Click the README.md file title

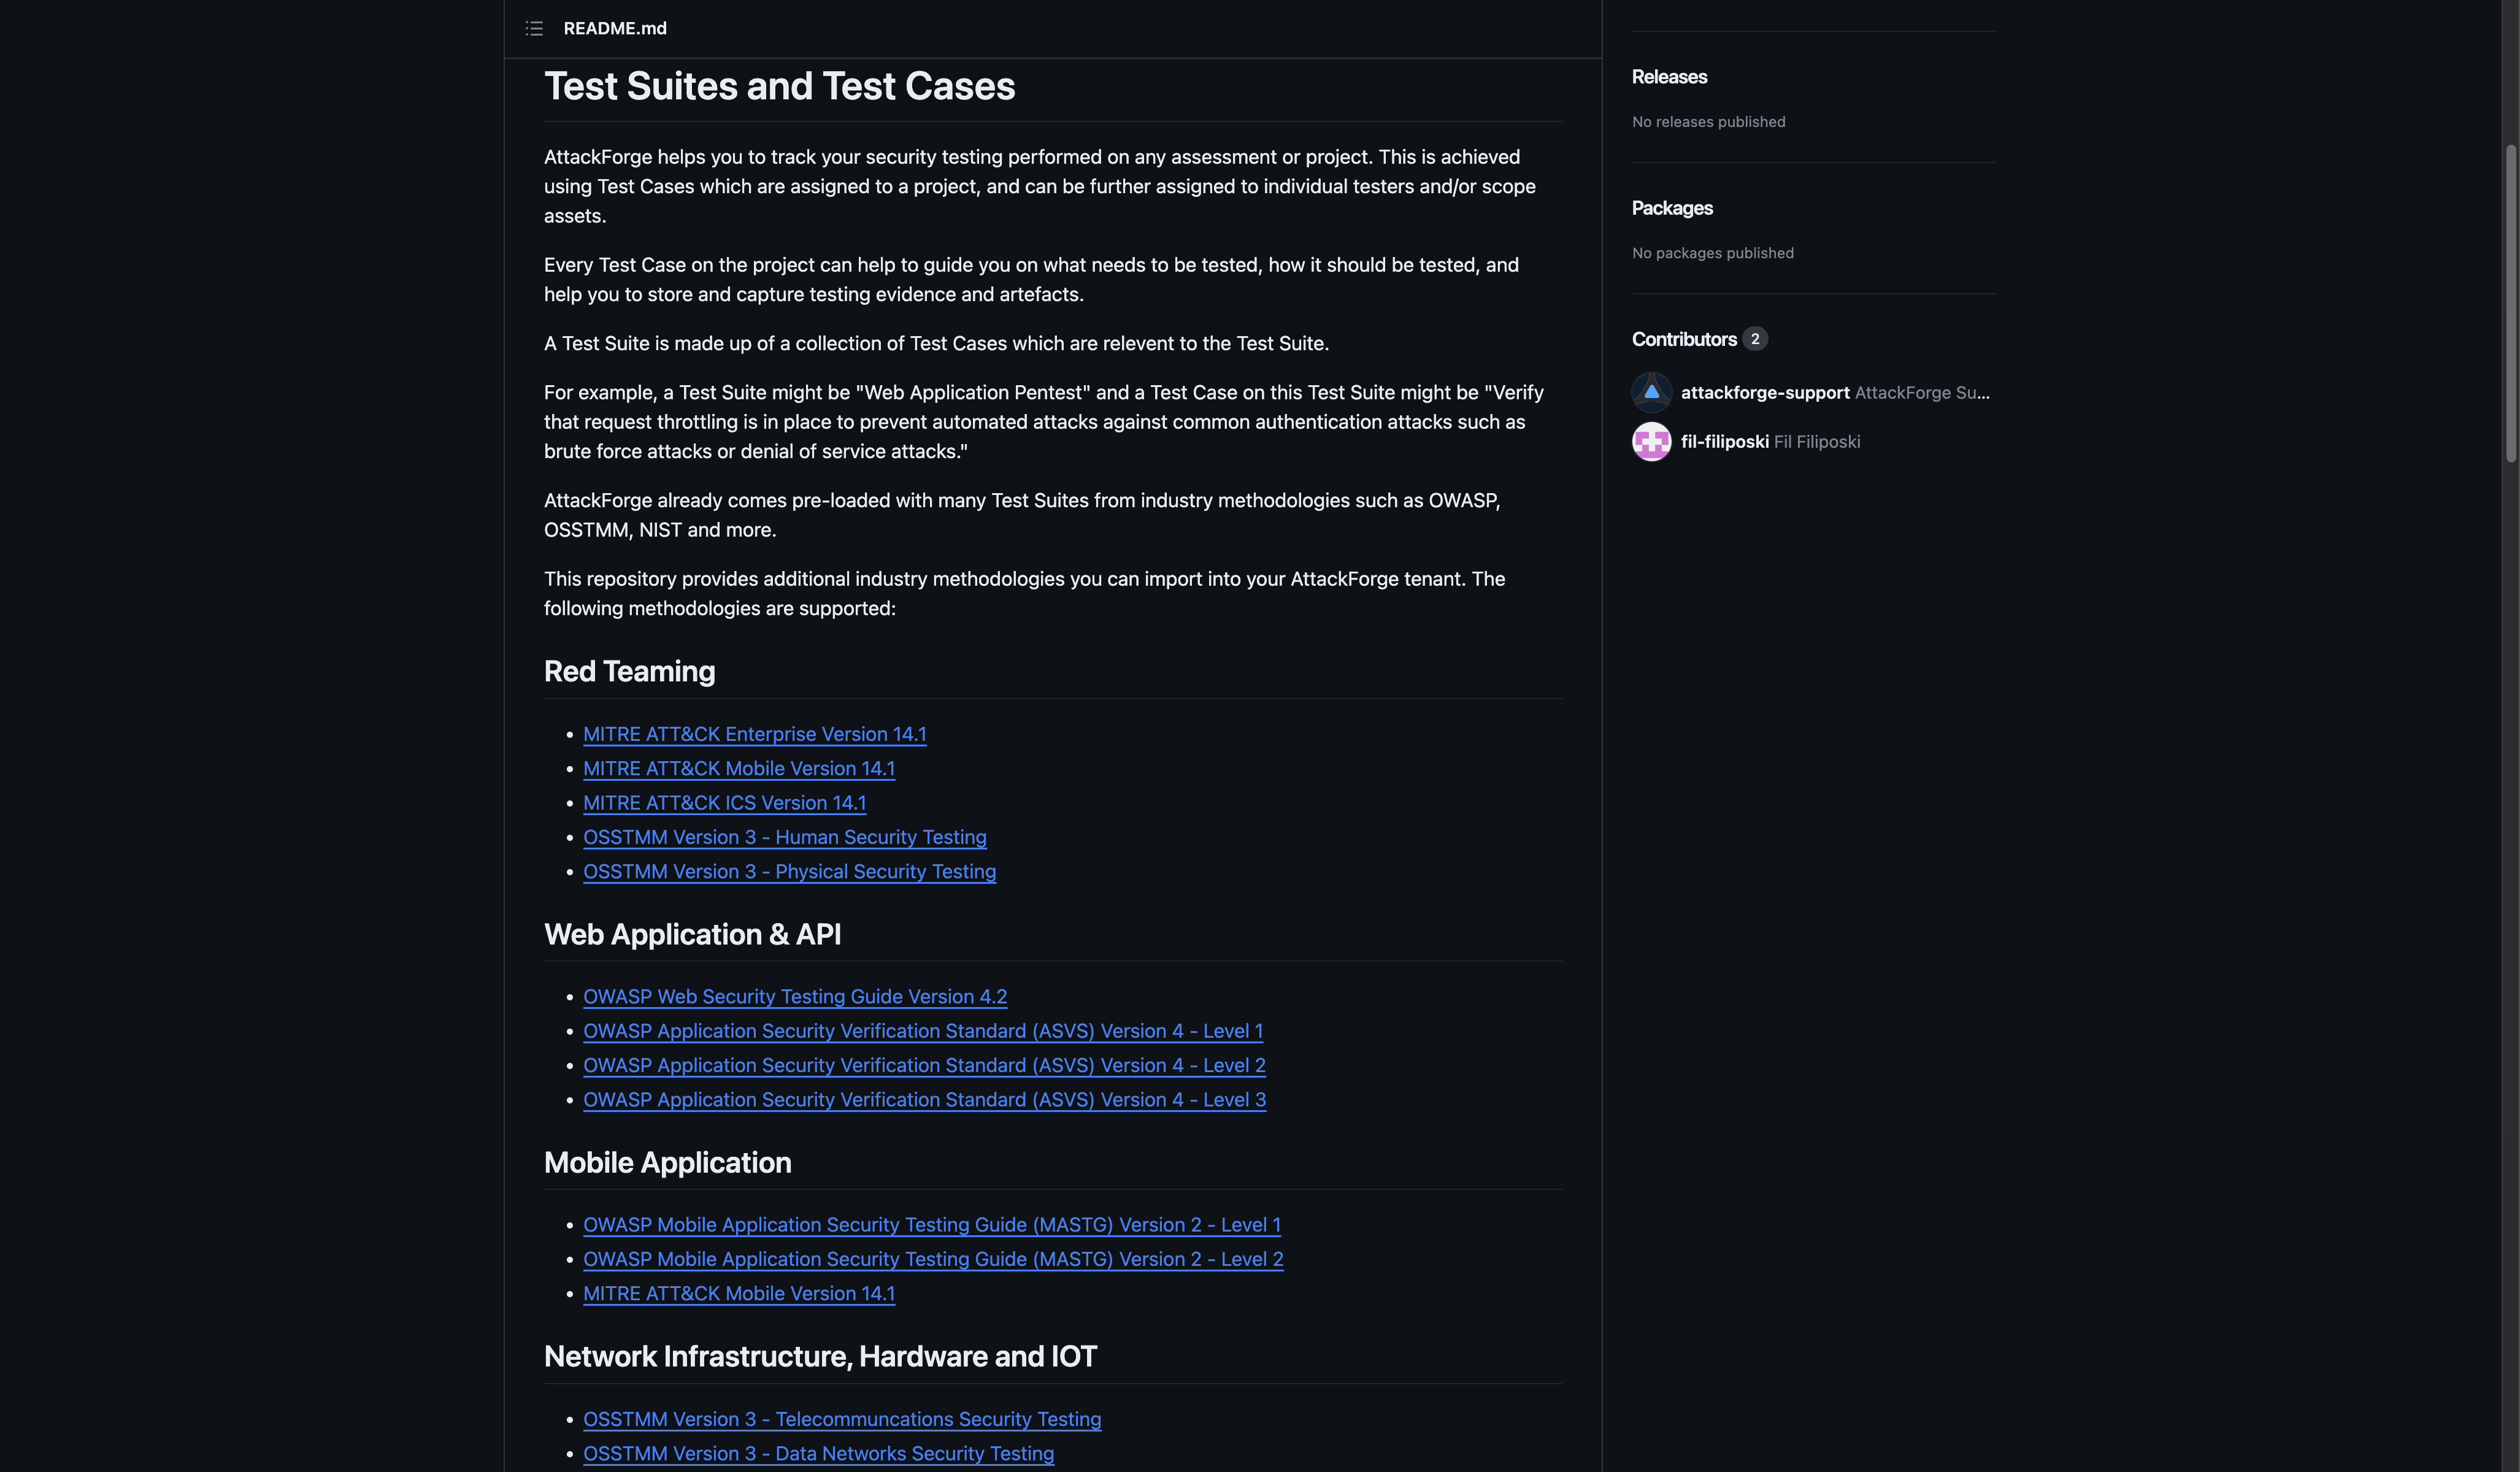point(615,28)
